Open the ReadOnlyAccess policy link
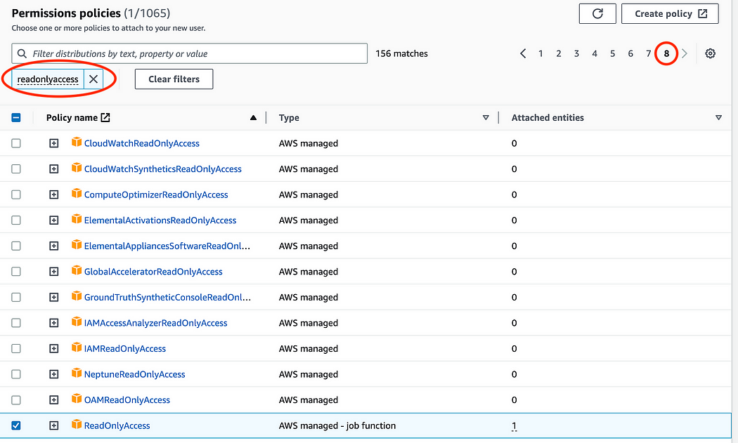Viewport: 738px width, 443px height. [117, 425]
